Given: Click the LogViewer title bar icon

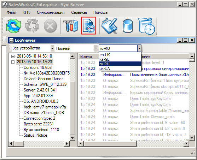Looking at the screenshot, I should point(11,40).
